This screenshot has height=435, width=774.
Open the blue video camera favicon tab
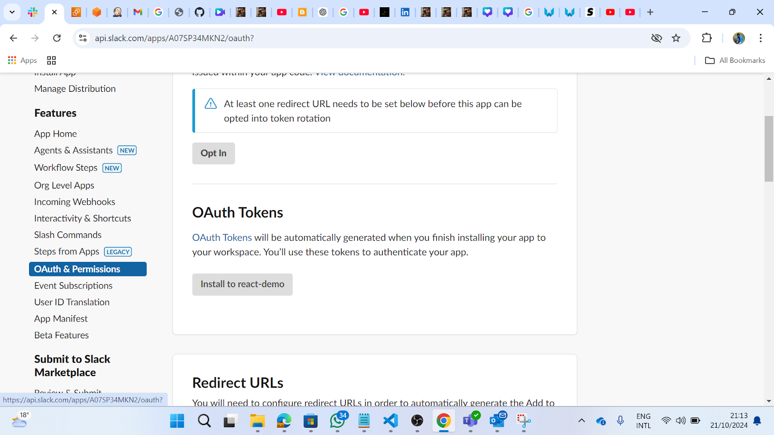coord(220,12)
